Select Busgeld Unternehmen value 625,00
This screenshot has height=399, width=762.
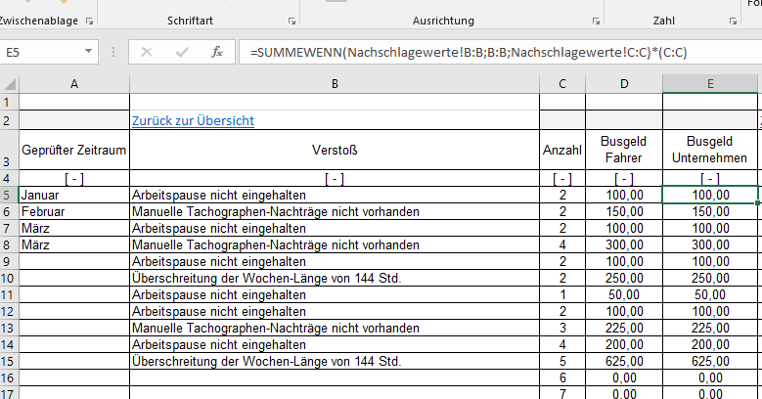(x=710, y=361)
